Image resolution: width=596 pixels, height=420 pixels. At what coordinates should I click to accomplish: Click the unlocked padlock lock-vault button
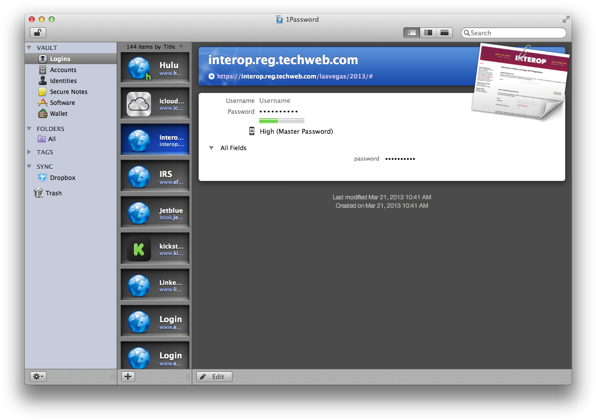38,33
